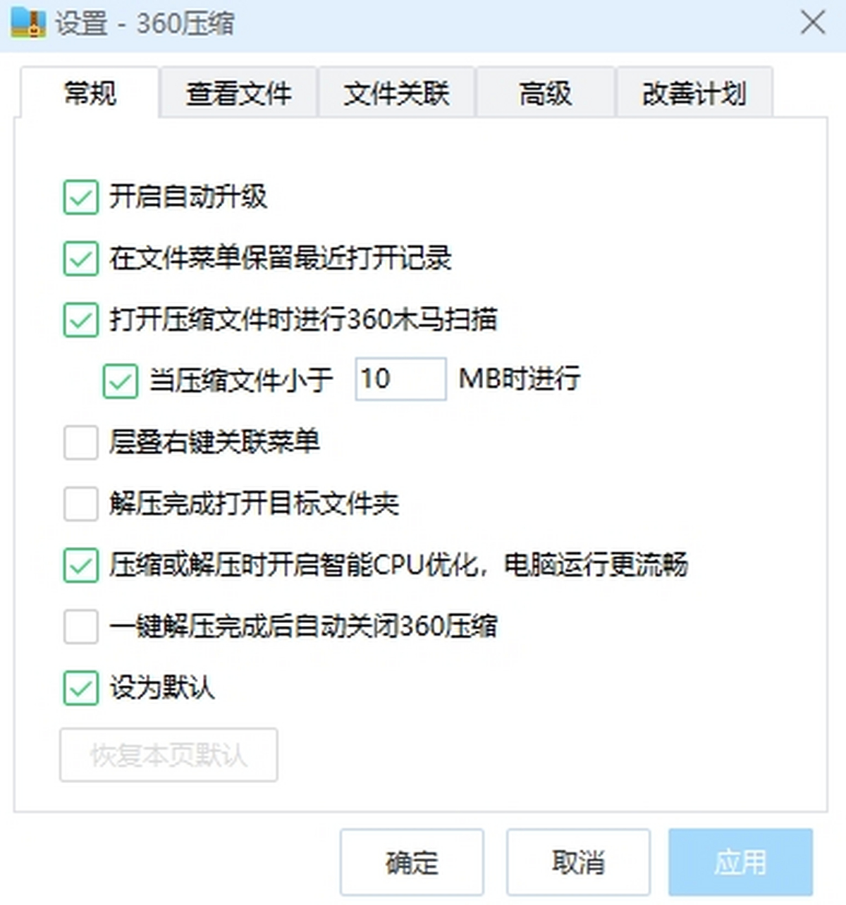The width and height of the screenshot is (846, 905).
Task: Click the 恢复本页默认 button
Action: 168,755
